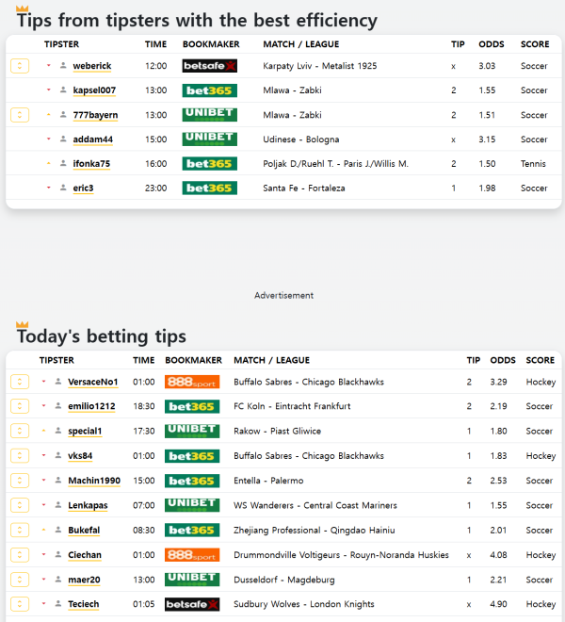Image resolution: width=565 pixels, height=622 pixels.
Task: Click the person icon next to Bukefal
Action: 58,530
